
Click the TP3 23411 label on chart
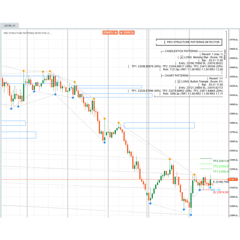pos(221,161)
